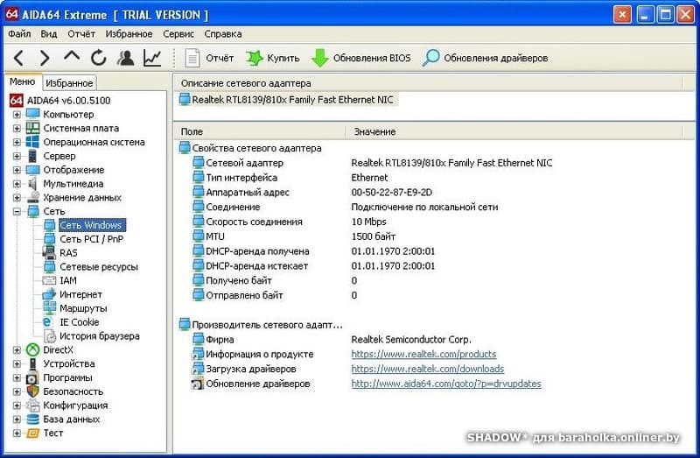Click the База данных tree icon
The height and width of the screenshot is (458, 700).
point(32,419)
